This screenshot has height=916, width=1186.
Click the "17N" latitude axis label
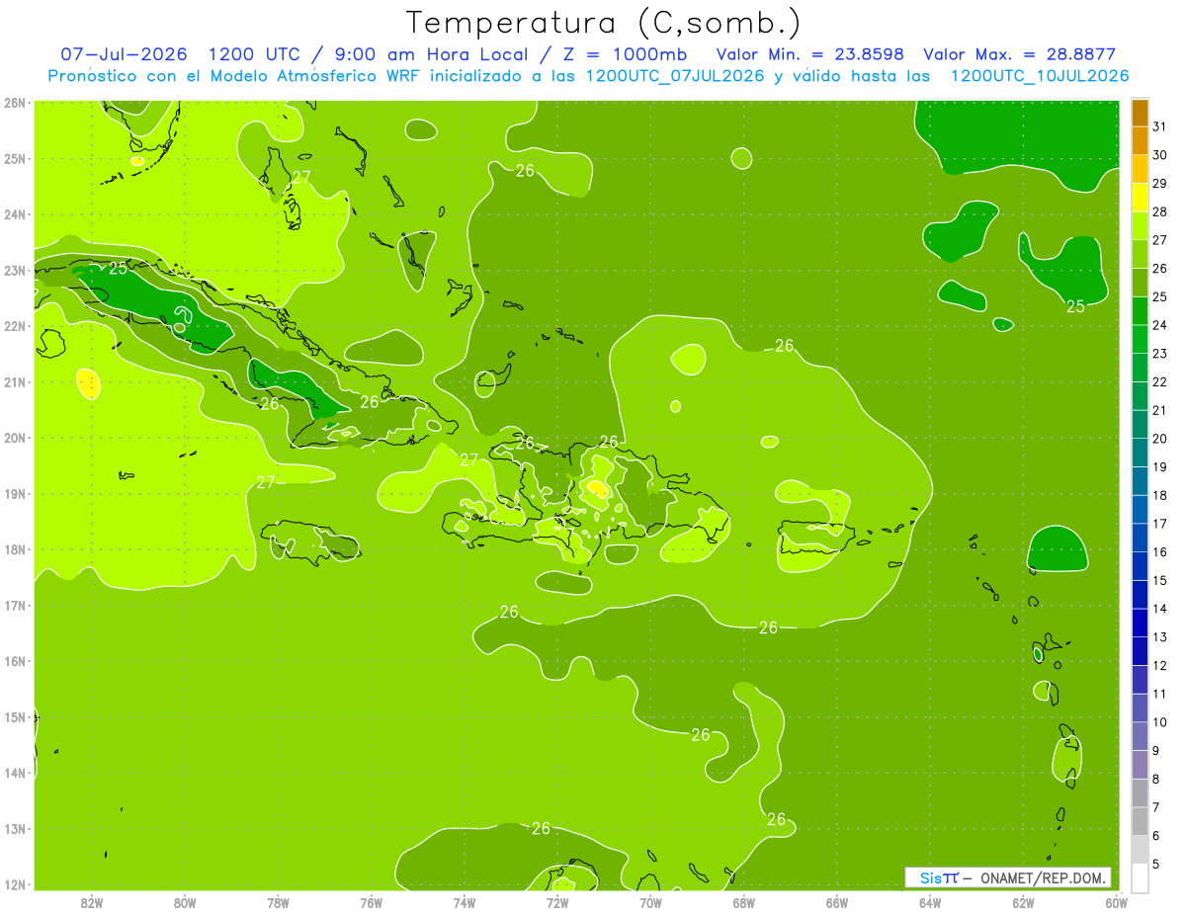click(x=14, y=605)
